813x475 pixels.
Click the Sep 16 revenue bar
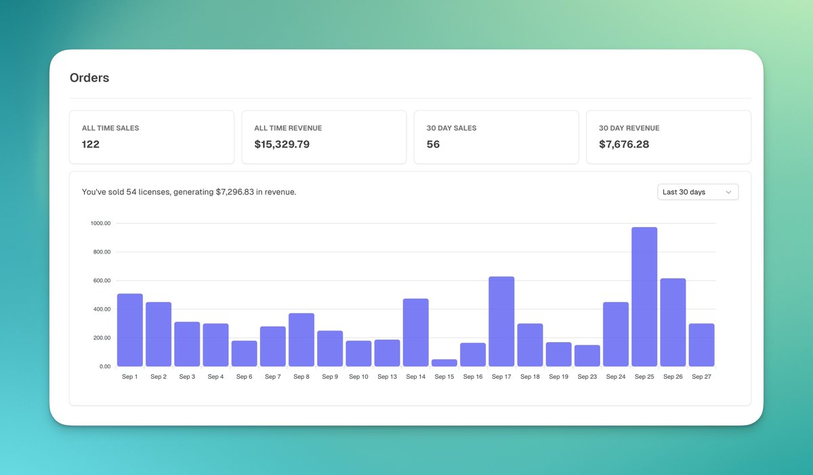[x=473, y=354]
